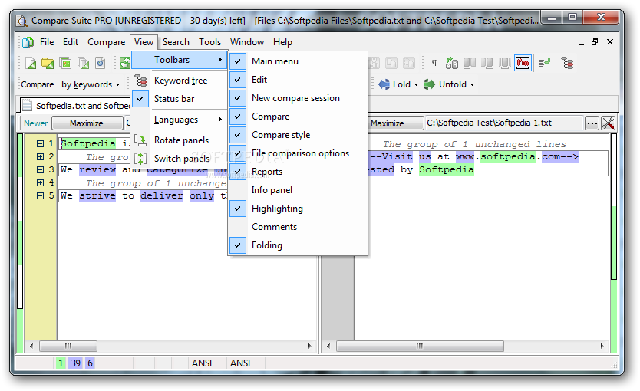Disable the Highlighting toolbar option
The image size is (640, 391).
[x=238, y=209]
